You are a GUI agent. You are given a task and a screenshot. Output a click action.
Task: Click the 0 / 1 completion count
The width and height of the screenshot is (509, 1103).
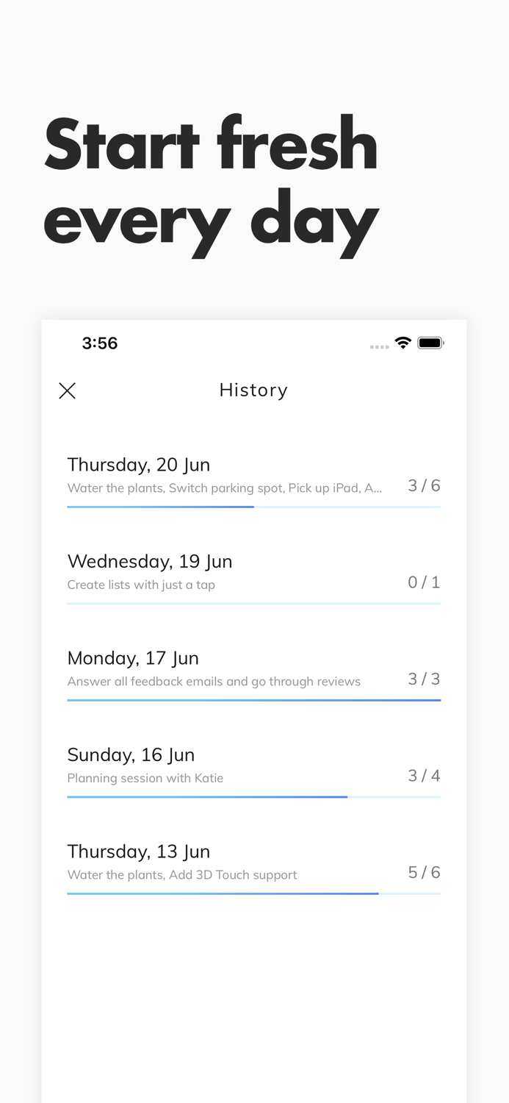coord(424,582)
